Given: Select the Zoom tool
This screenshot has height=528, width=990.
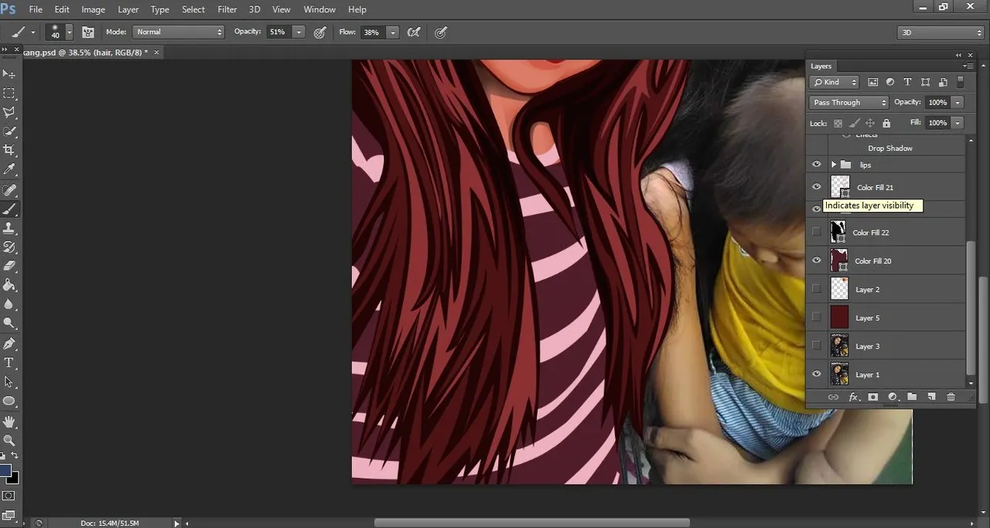Looking at the screenshot, I should (x=9, y=440).
